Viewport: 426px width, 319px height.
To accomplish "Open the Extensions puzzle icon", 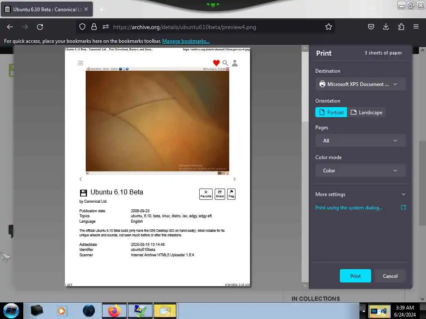I will point(401,27).
